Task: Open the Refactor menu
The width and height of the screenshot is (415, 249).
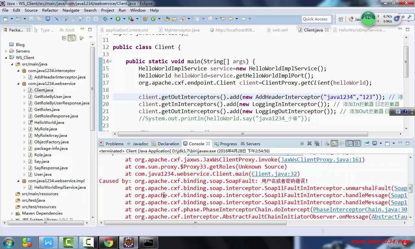Action: coord(50,10)
